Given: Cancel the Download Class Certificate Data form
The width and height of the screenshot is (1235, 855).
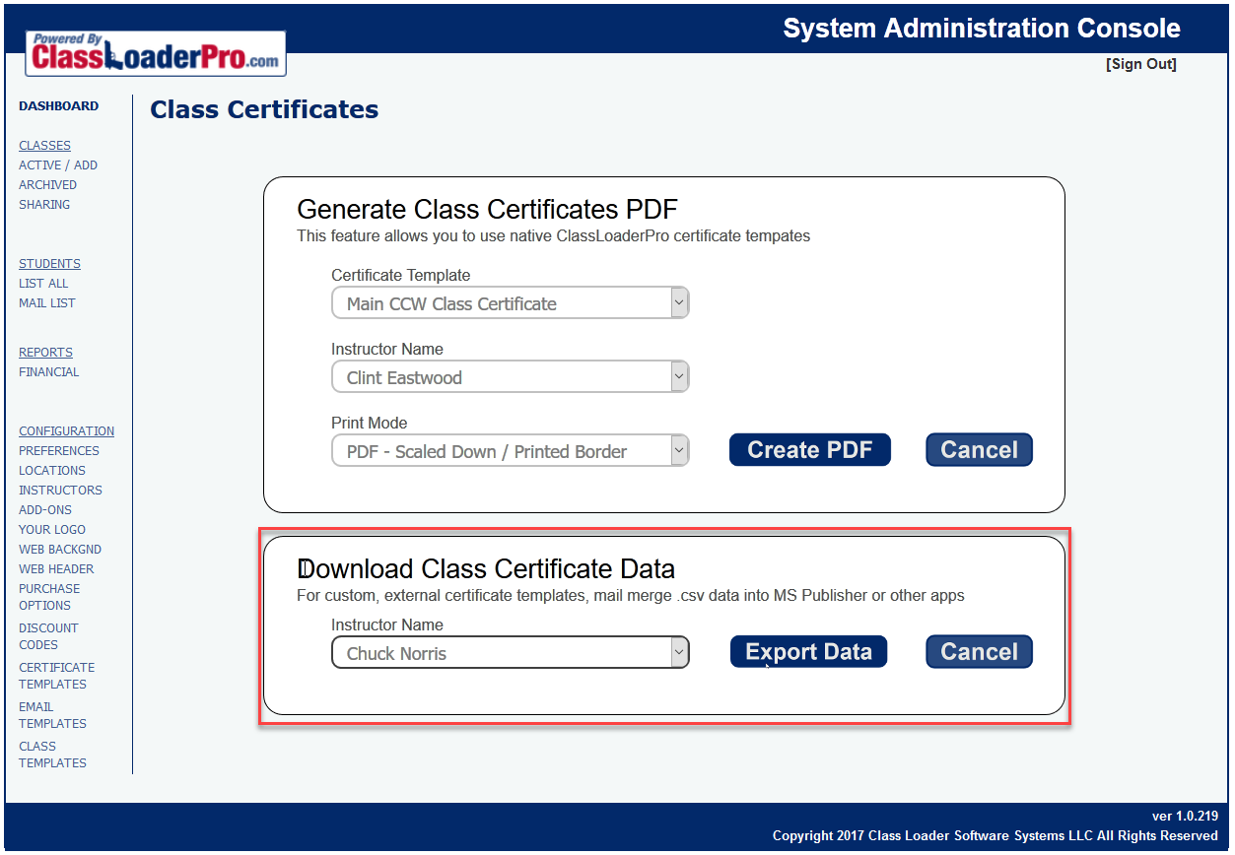Looking at the screenshot, I should tap(979, 652).
